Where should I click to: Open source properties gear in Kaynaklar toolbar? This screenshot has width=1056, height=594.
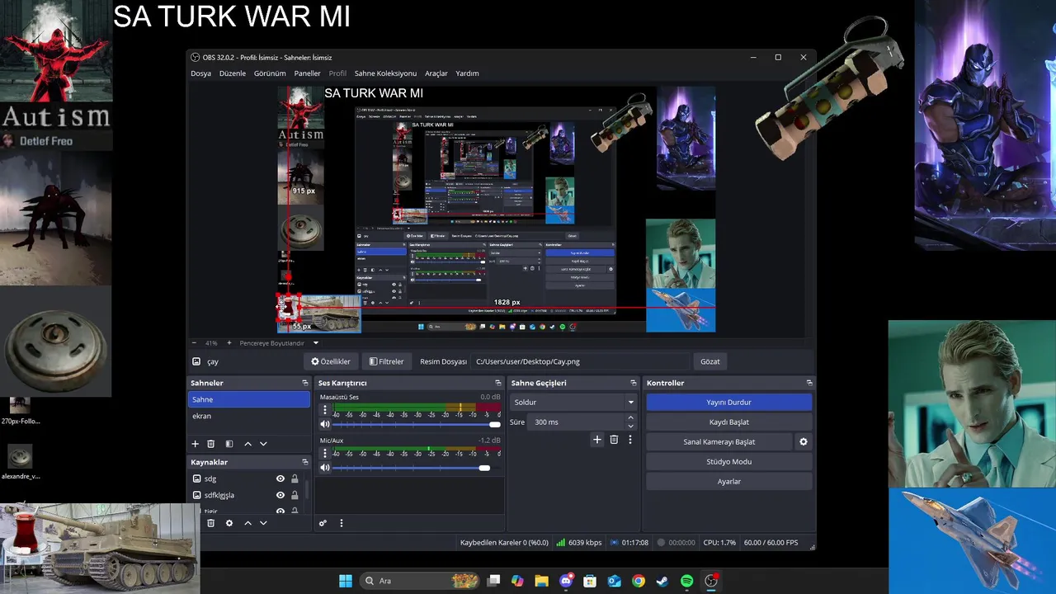tap(229, 523)
